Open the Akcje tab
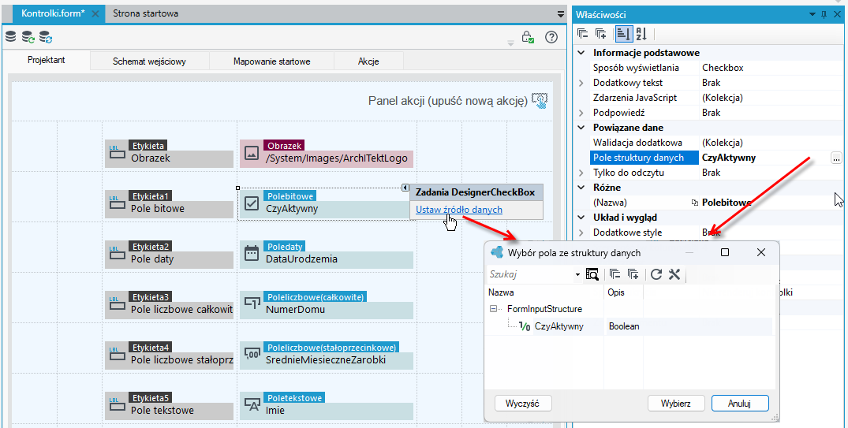Screen dimensions: 848x428 pyautogui.click(x=368, y=61)
